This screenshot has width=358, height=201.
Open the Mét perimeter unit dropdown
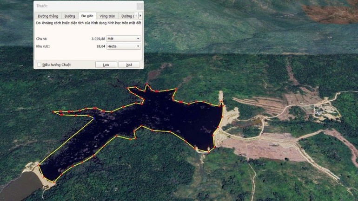(x=124, y=39)
